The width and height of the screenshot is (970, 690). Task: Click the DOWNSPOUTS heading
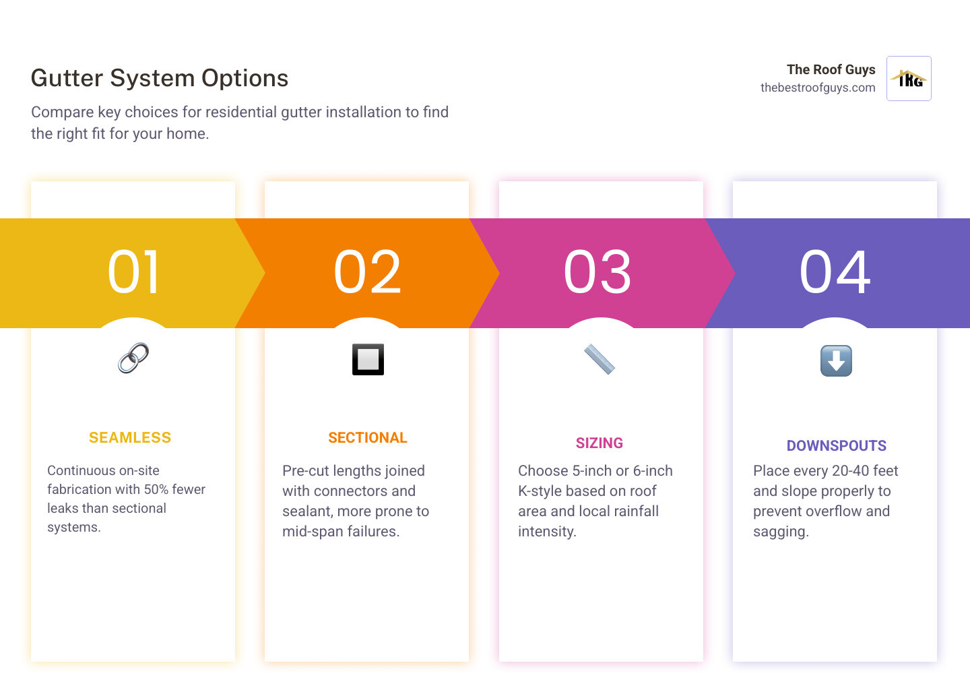point(836,446)
